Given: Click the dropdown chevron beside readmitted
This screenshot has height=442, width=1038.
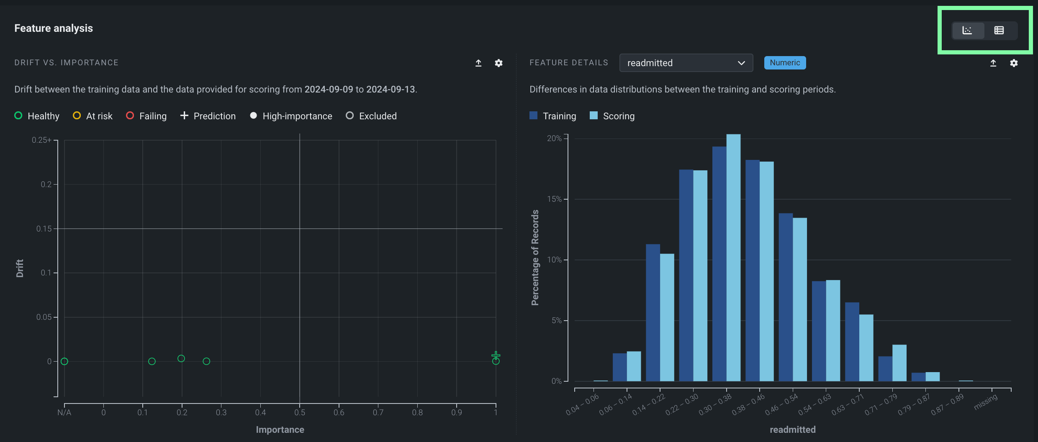Looking at the screenshot, I should 741,63.
